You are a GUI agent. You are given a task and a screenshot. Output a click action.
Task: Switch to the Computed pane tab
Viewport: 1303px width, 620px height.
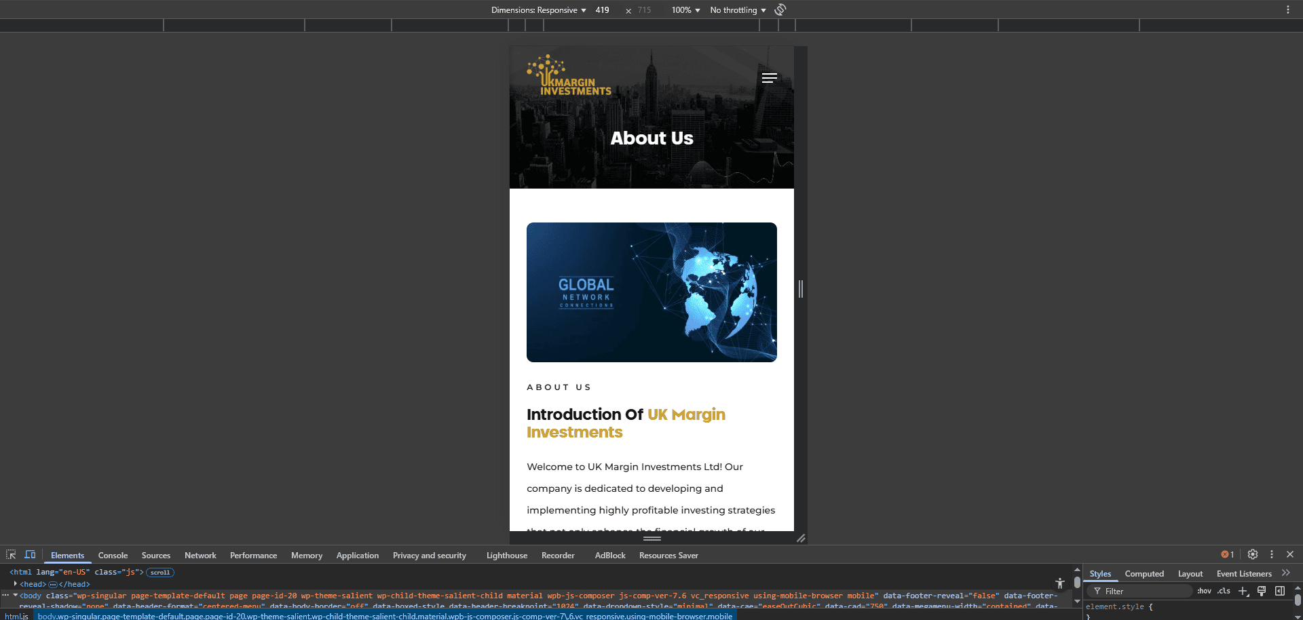(1144, 573)
